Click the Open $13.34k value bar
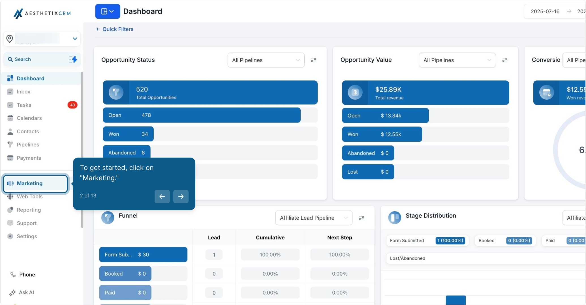 (x=385, y=116)
